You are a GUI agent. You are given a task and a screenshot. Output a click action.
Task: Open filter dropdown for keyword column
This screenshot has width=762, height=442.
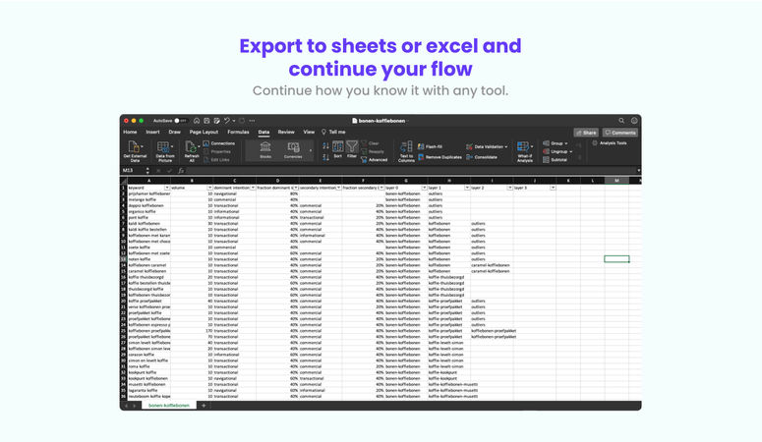point(167,188)
